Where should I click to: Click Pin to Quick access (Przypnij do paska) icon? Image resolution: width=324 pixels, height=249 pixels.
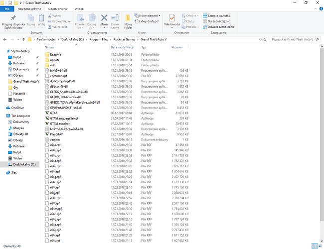coord(13,18)
